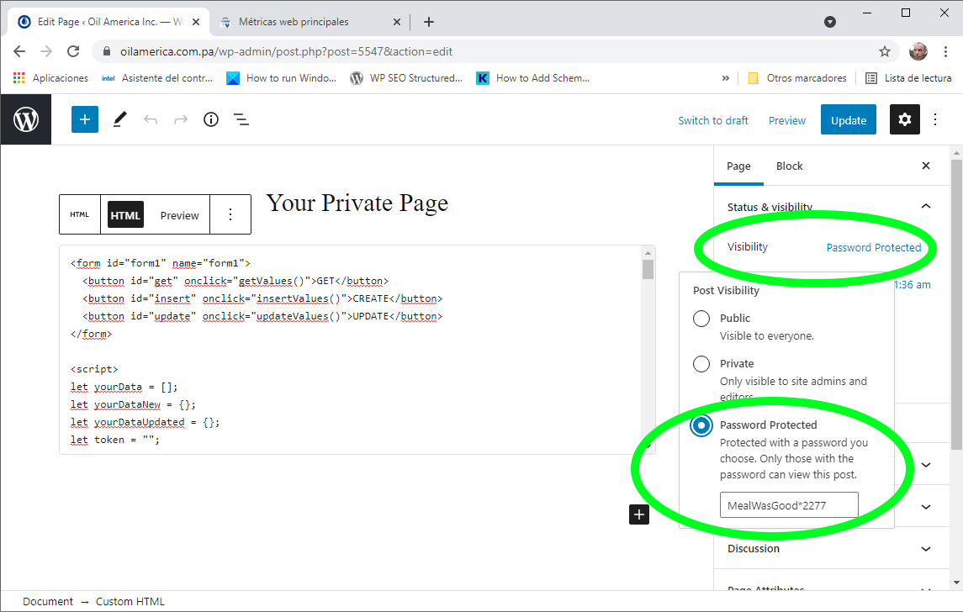This screenshot has height=612, width=963.
Task: Click the Preview link in top bar
Action: coord(786,120)
